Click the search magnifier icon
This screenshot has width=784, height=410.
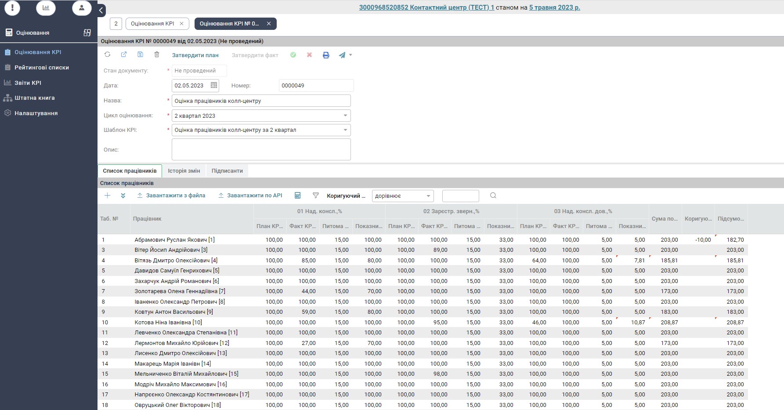[493, 196]
